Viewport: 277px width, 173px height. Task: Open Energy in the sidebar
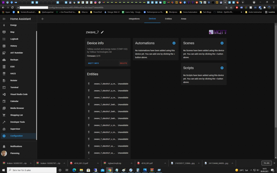pos(13,25)
